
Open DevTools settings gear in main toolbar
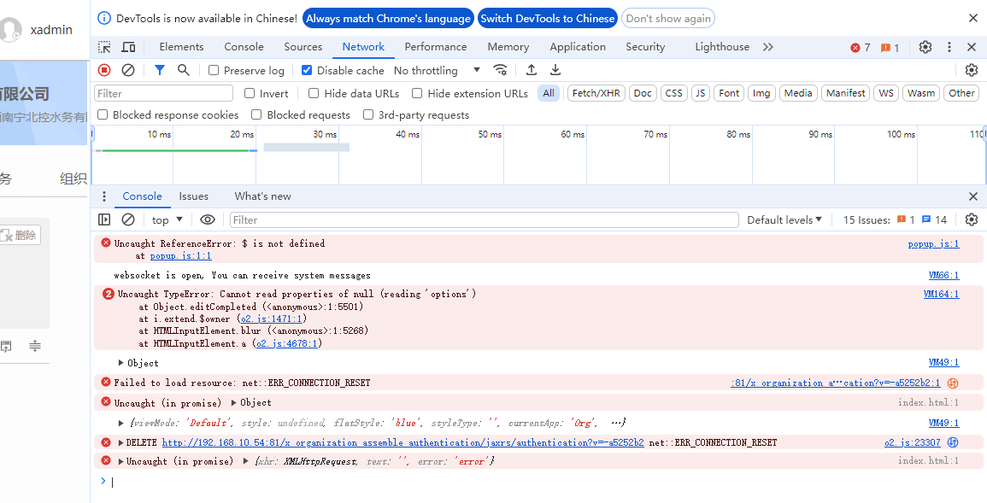(x=925, y=47)
